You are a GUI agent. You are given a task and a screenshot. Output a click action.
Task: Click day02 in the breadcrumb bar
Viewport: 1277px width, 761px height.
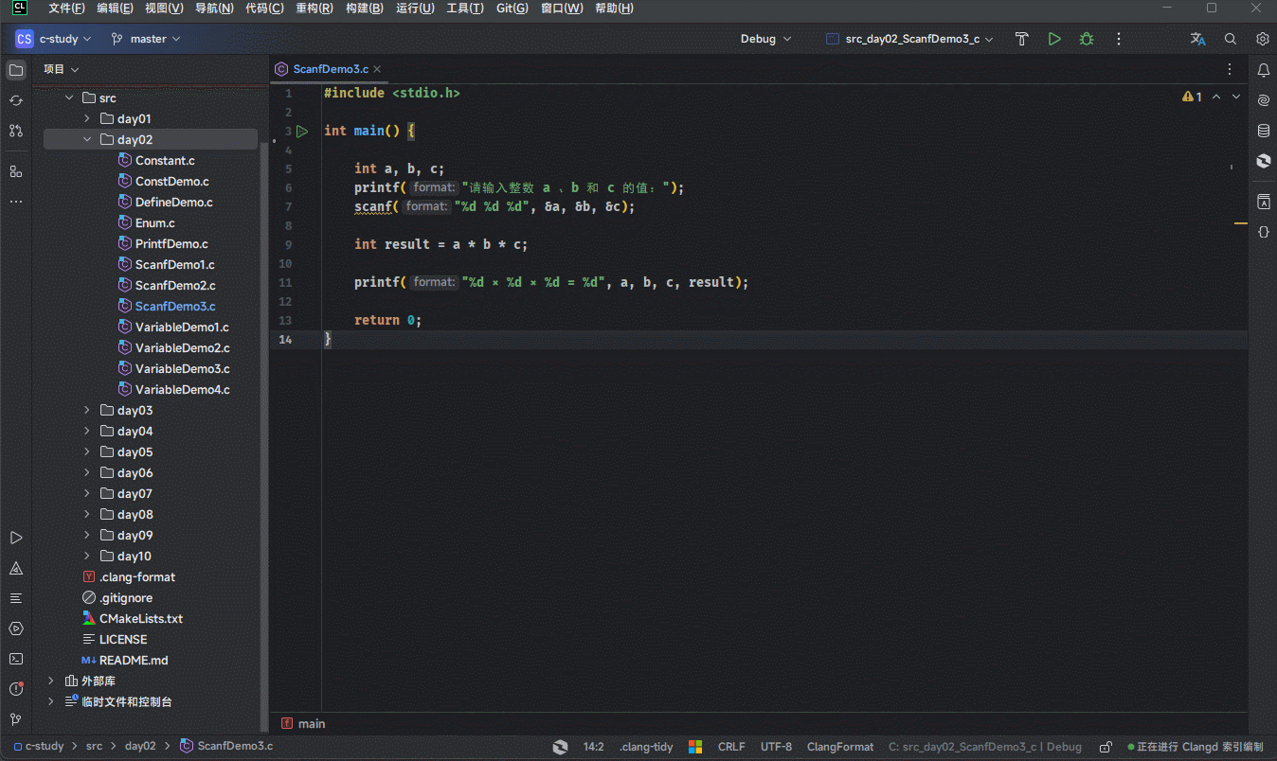tap(140, 746)
